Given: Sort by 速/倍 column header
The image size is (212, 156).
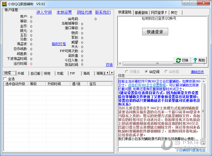Looking at the screenshot, I should coord(79,84).
